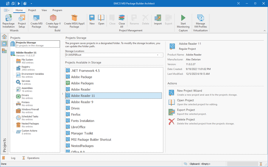The image size is (268, 167).
Task: Select LibreOffice project in list
Action: coord(114,127)
